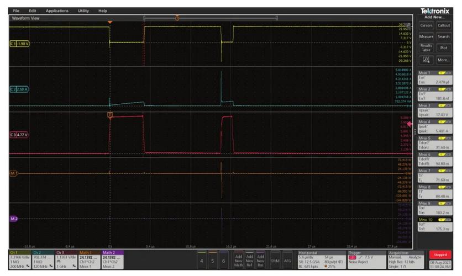Open the Meas 6 Tdoff badge
This screenshot has width=462, height=276.
point(435,159)
